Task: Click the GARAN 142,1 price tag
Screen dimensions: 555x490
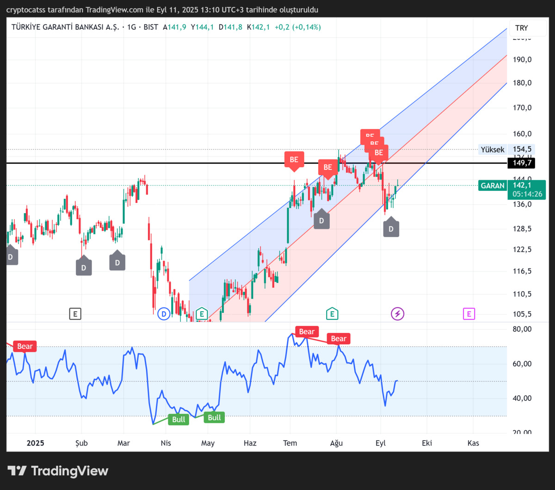Action: click(x=512, y=190)
